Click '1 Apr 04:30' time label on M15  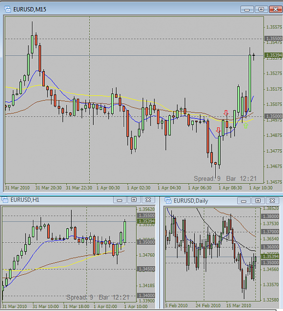pyautogui.click(x=169, y=188)
